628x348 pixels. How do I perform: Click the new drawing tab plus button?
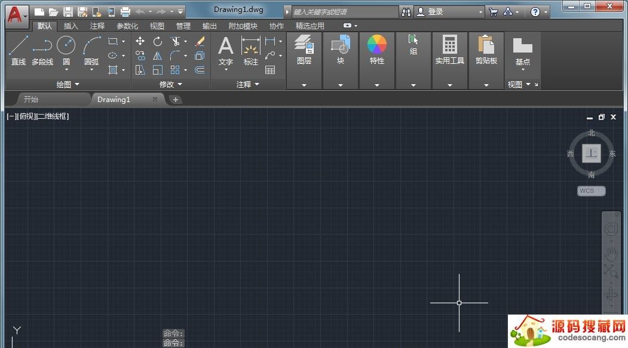pyautogui.click(x=176, y=100)
